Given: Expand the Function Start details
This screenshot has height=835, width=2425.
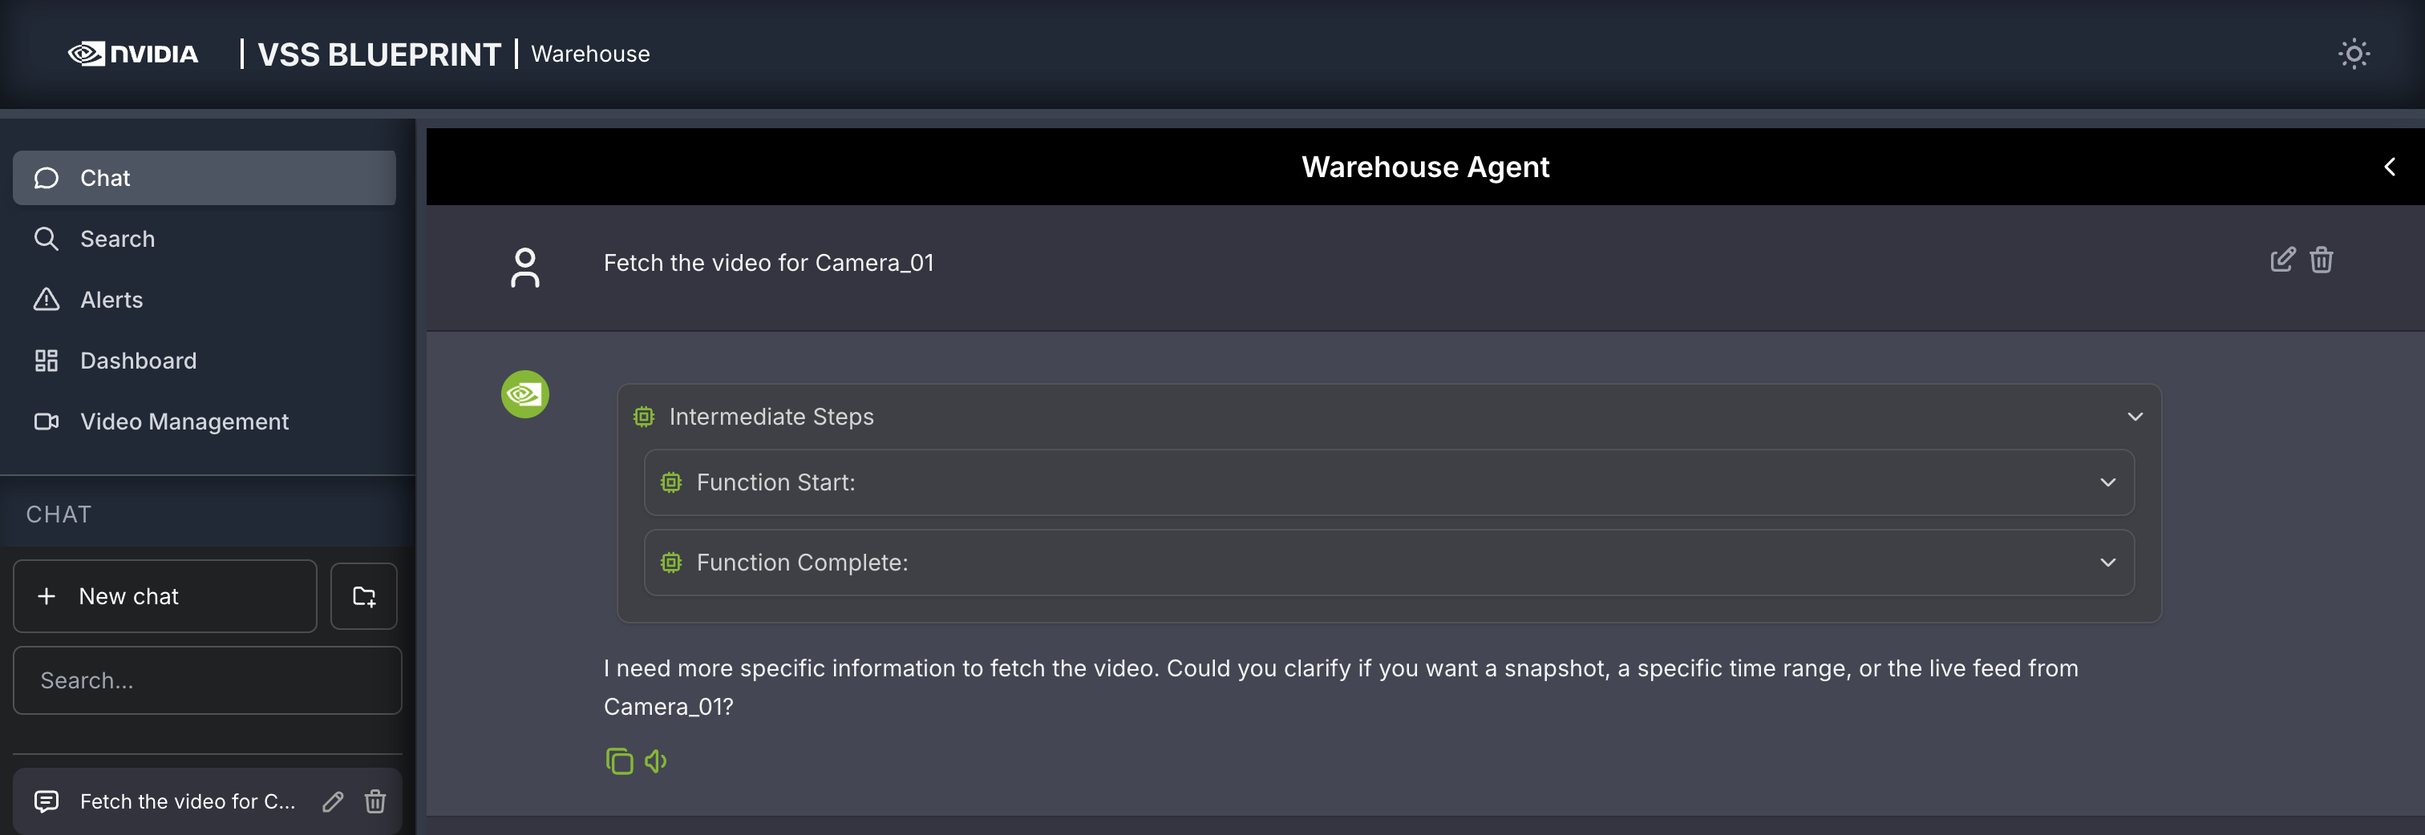Looking at the screenshot, I should click(2107, 482).
